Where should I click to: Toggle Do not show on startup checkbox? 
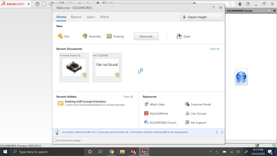point(55,140)
